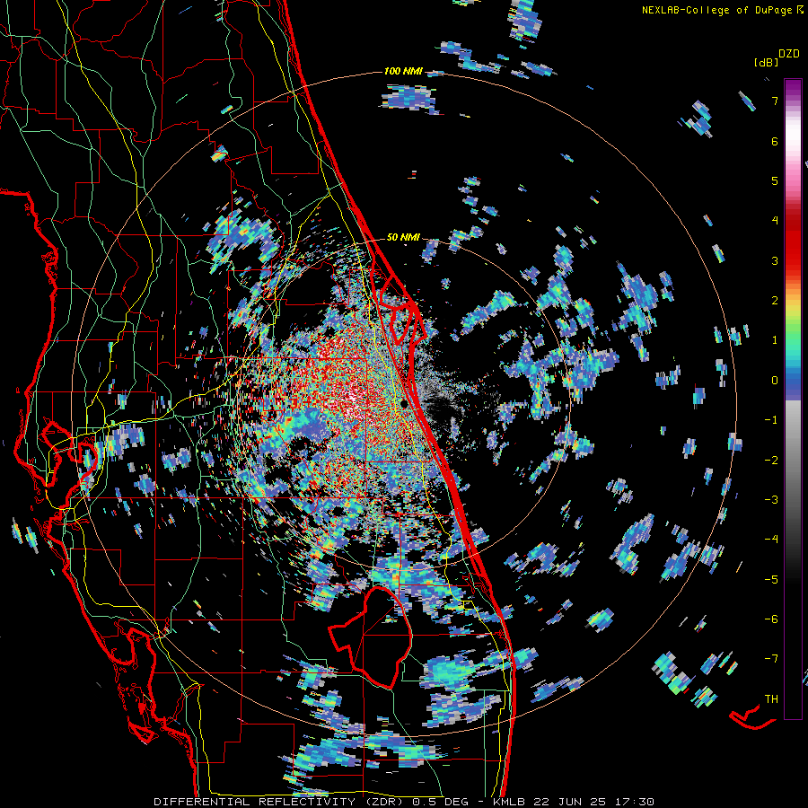Click the "2" value on the color scale
This screenshot has height=808, width=808.
pyautogui.click(x=775, y=301)
